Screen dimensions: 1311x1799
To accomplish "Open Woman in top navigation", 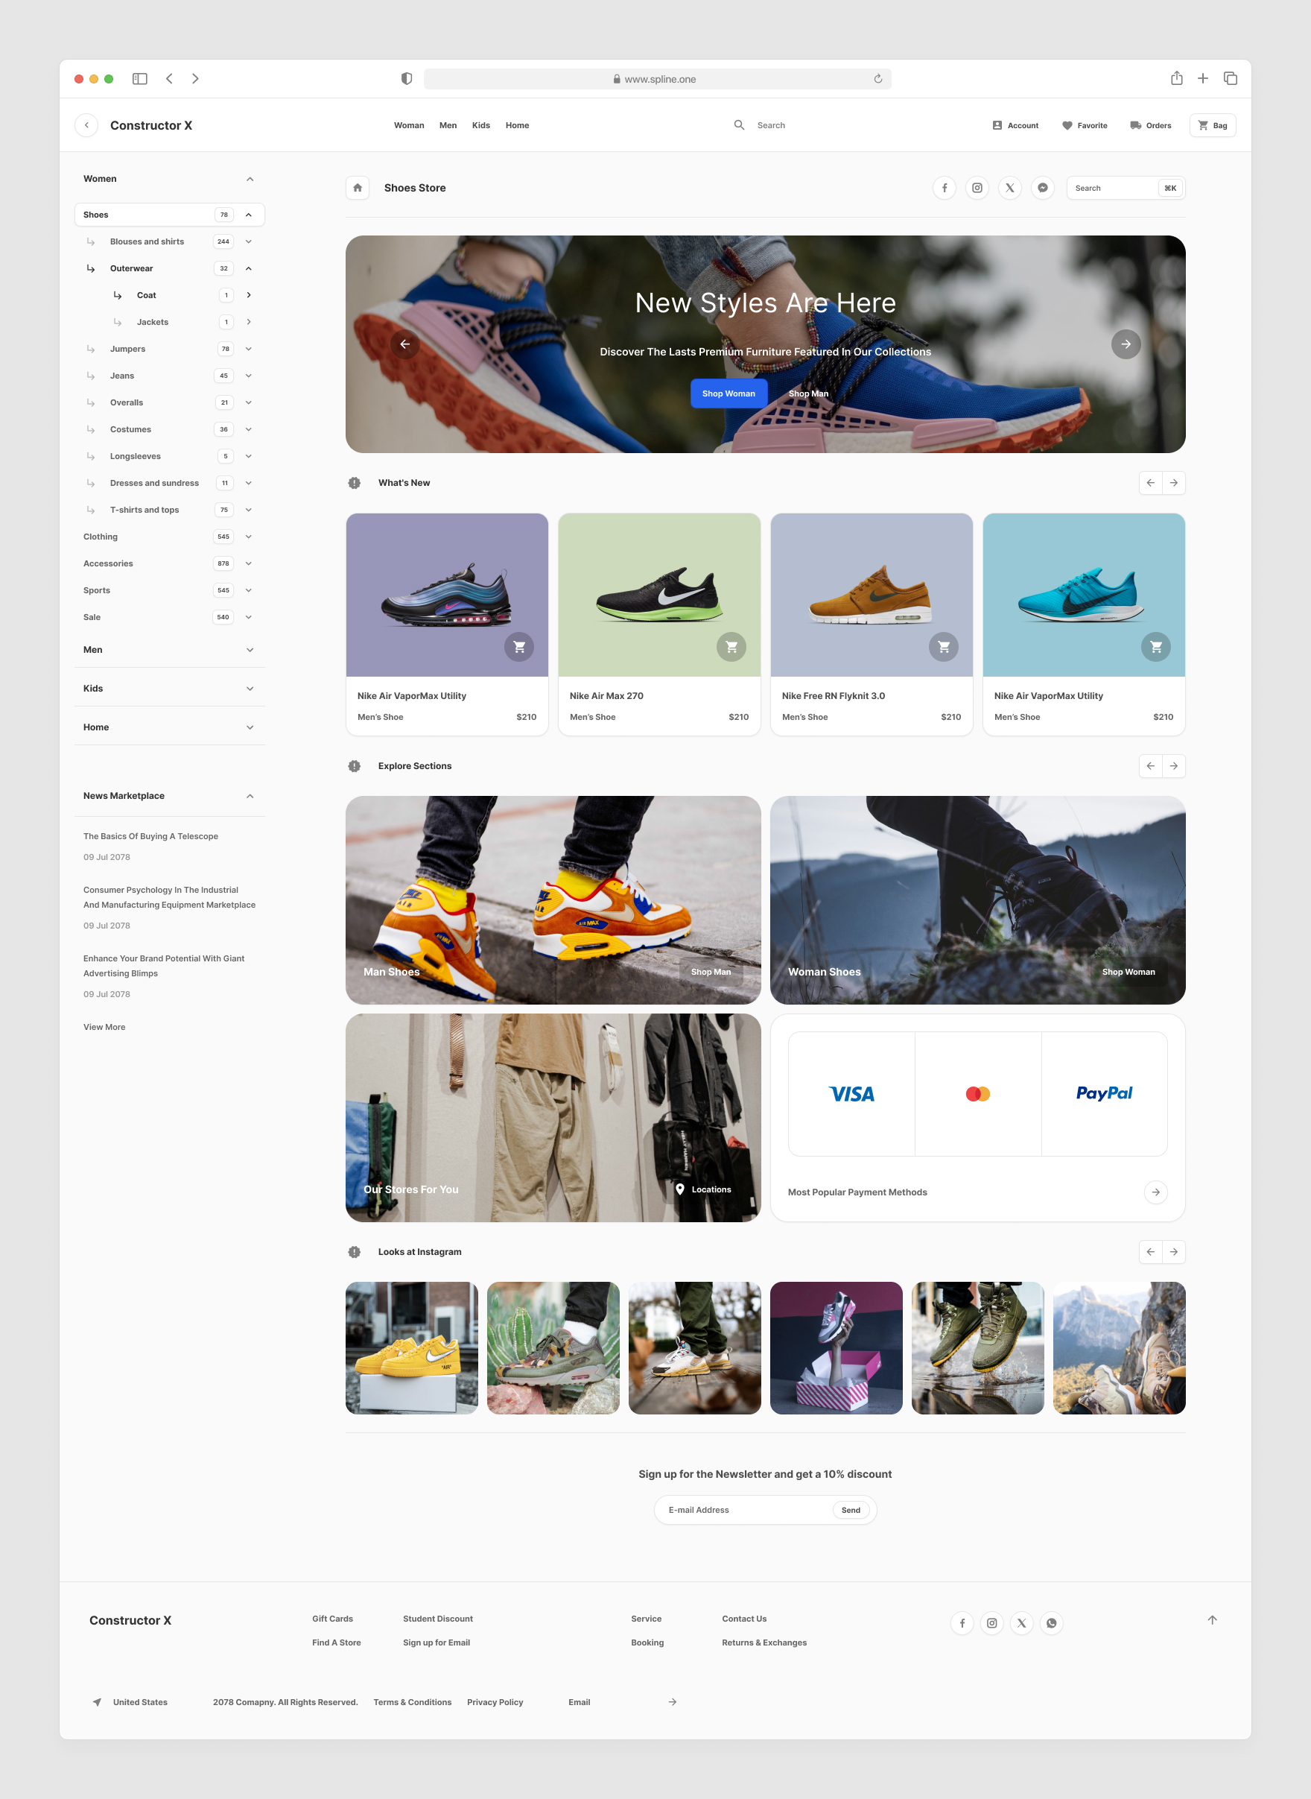I will (x=409, y=125).
